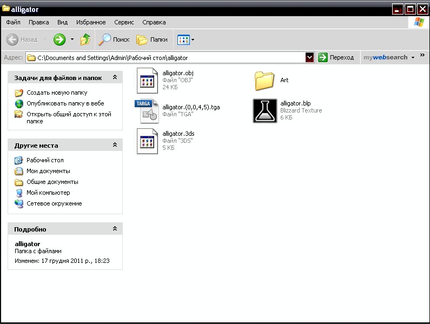This screenshot has width=430, height=324.
Task: Click the Windows flag logo
Action: coord(419,22)
